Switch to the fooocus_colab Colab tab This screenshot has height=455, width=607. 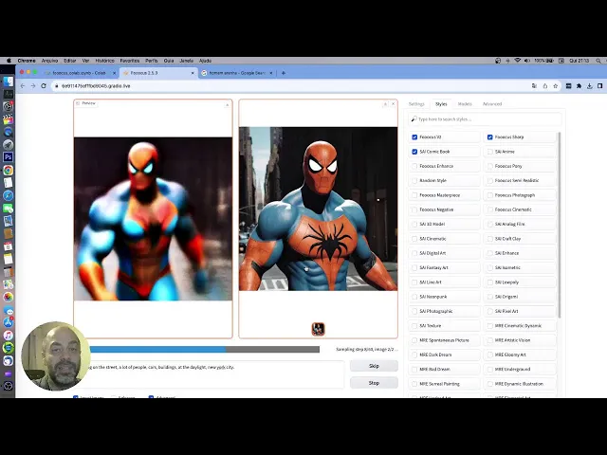point(79,73)
